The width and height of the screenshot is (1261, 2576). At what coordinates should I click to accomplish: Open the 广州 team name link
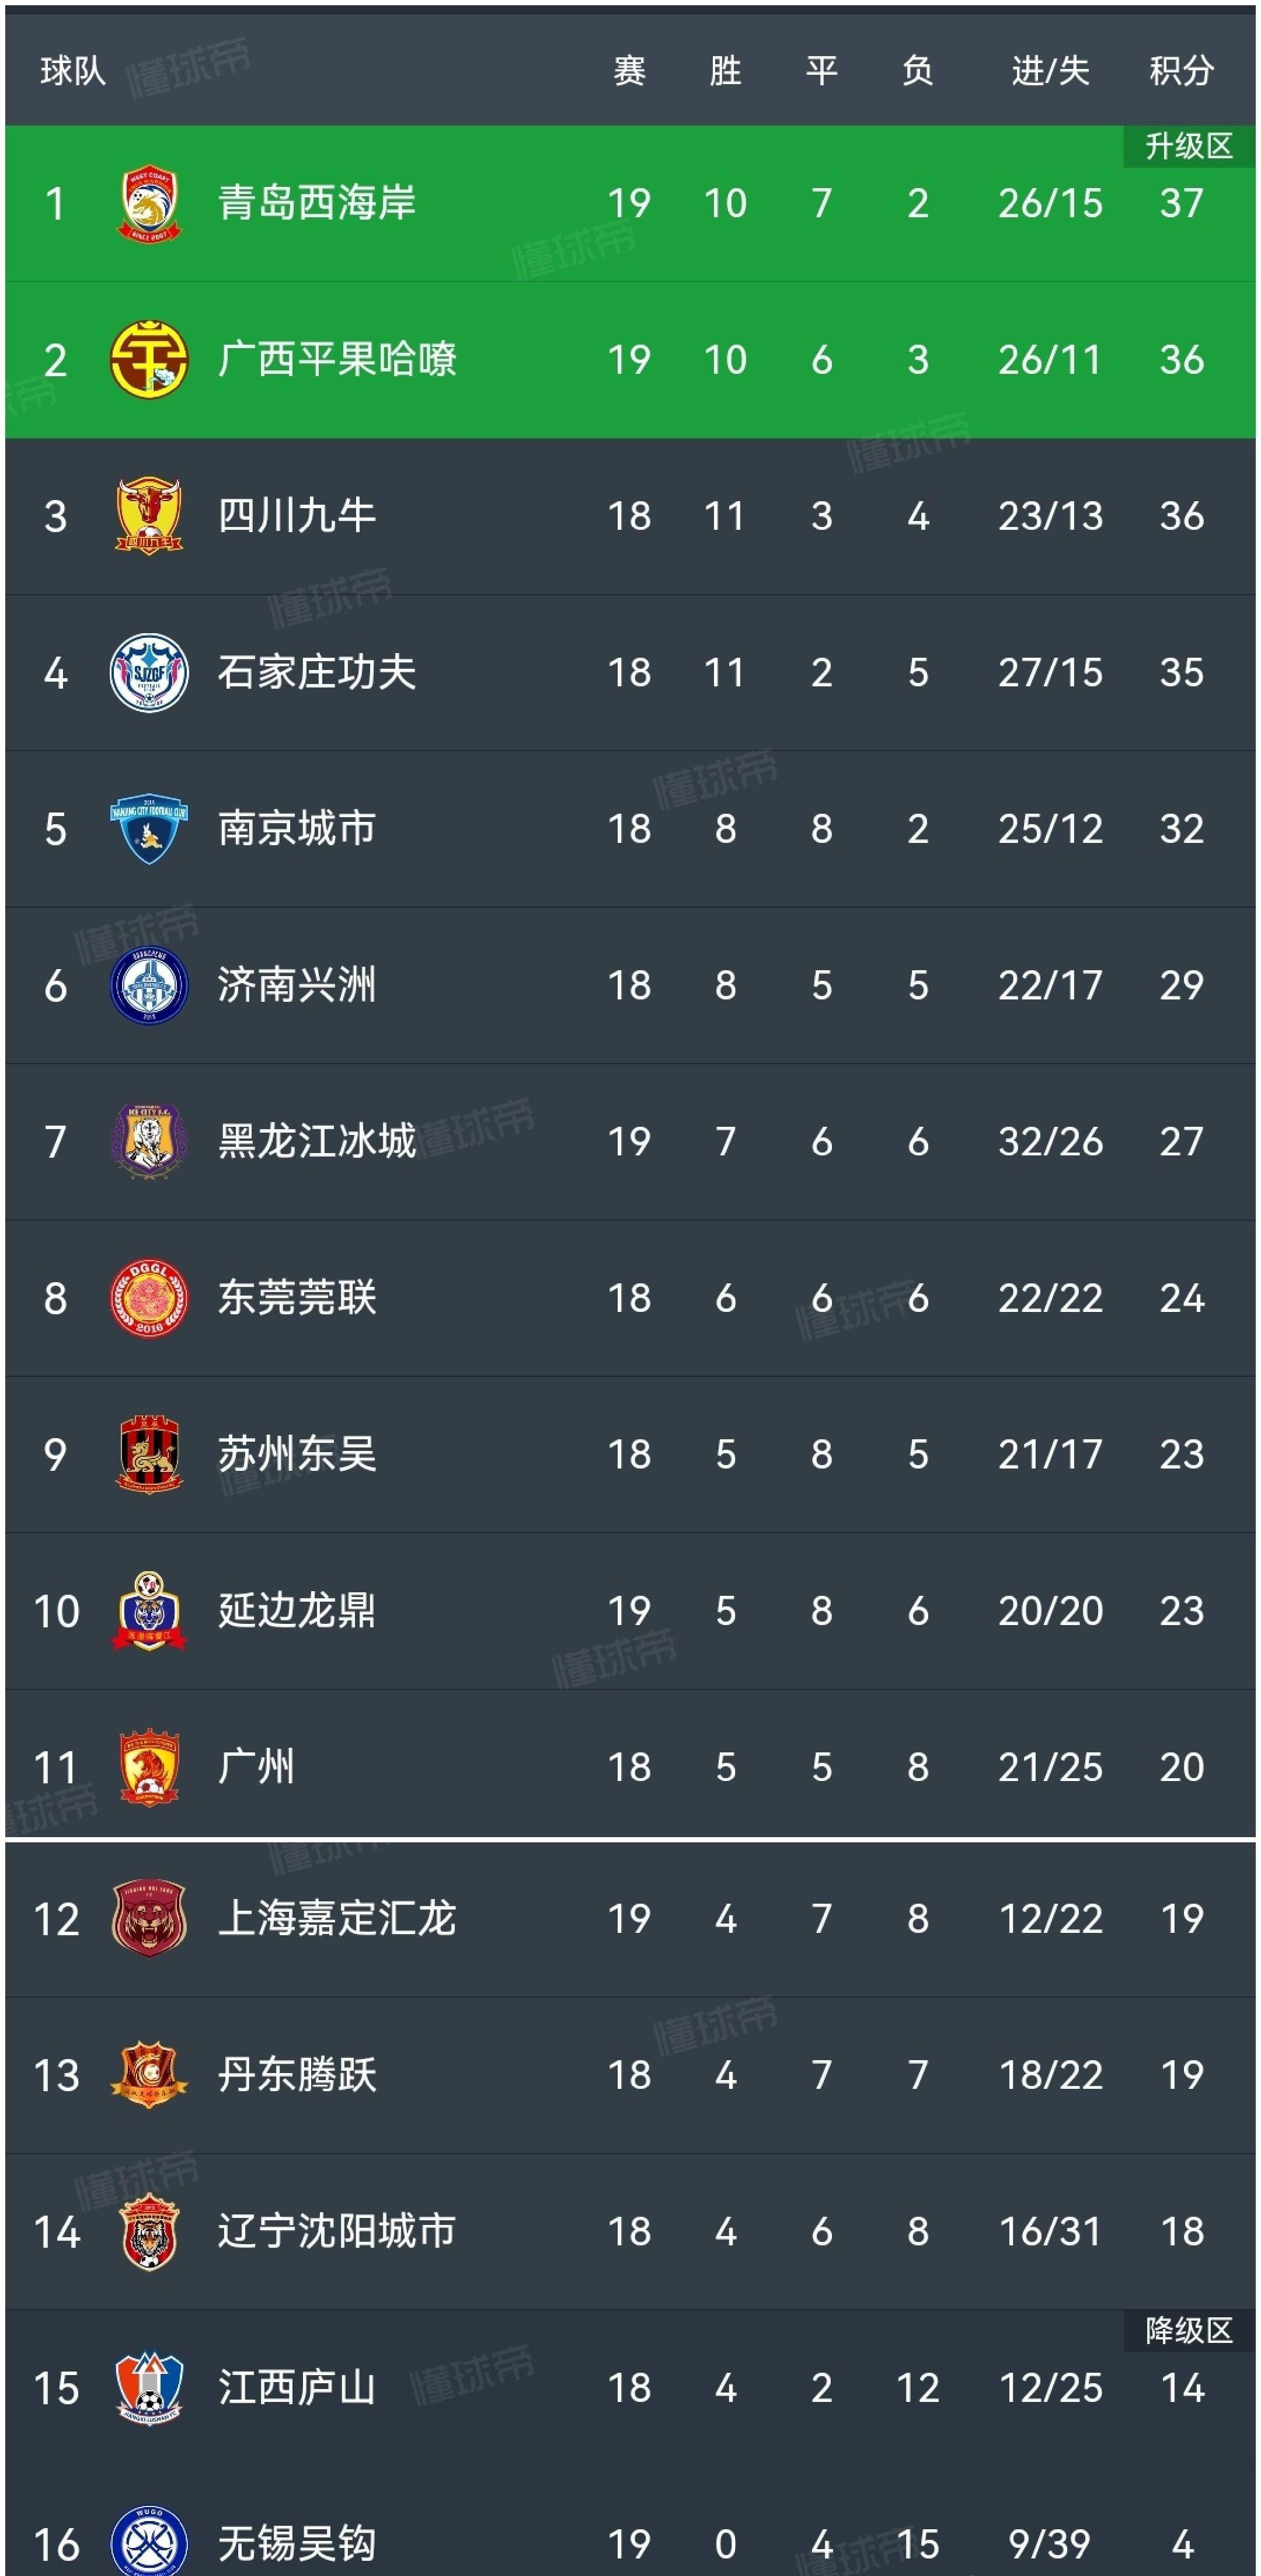(x=257, y=1767)
